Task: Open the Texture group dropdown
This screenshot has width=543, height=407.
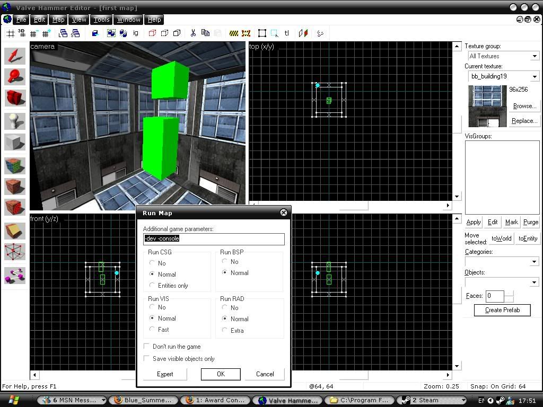Action: 535,56
